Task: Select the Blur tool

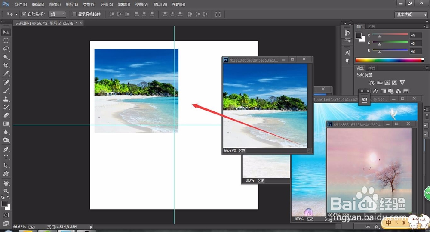Action: 6,132
